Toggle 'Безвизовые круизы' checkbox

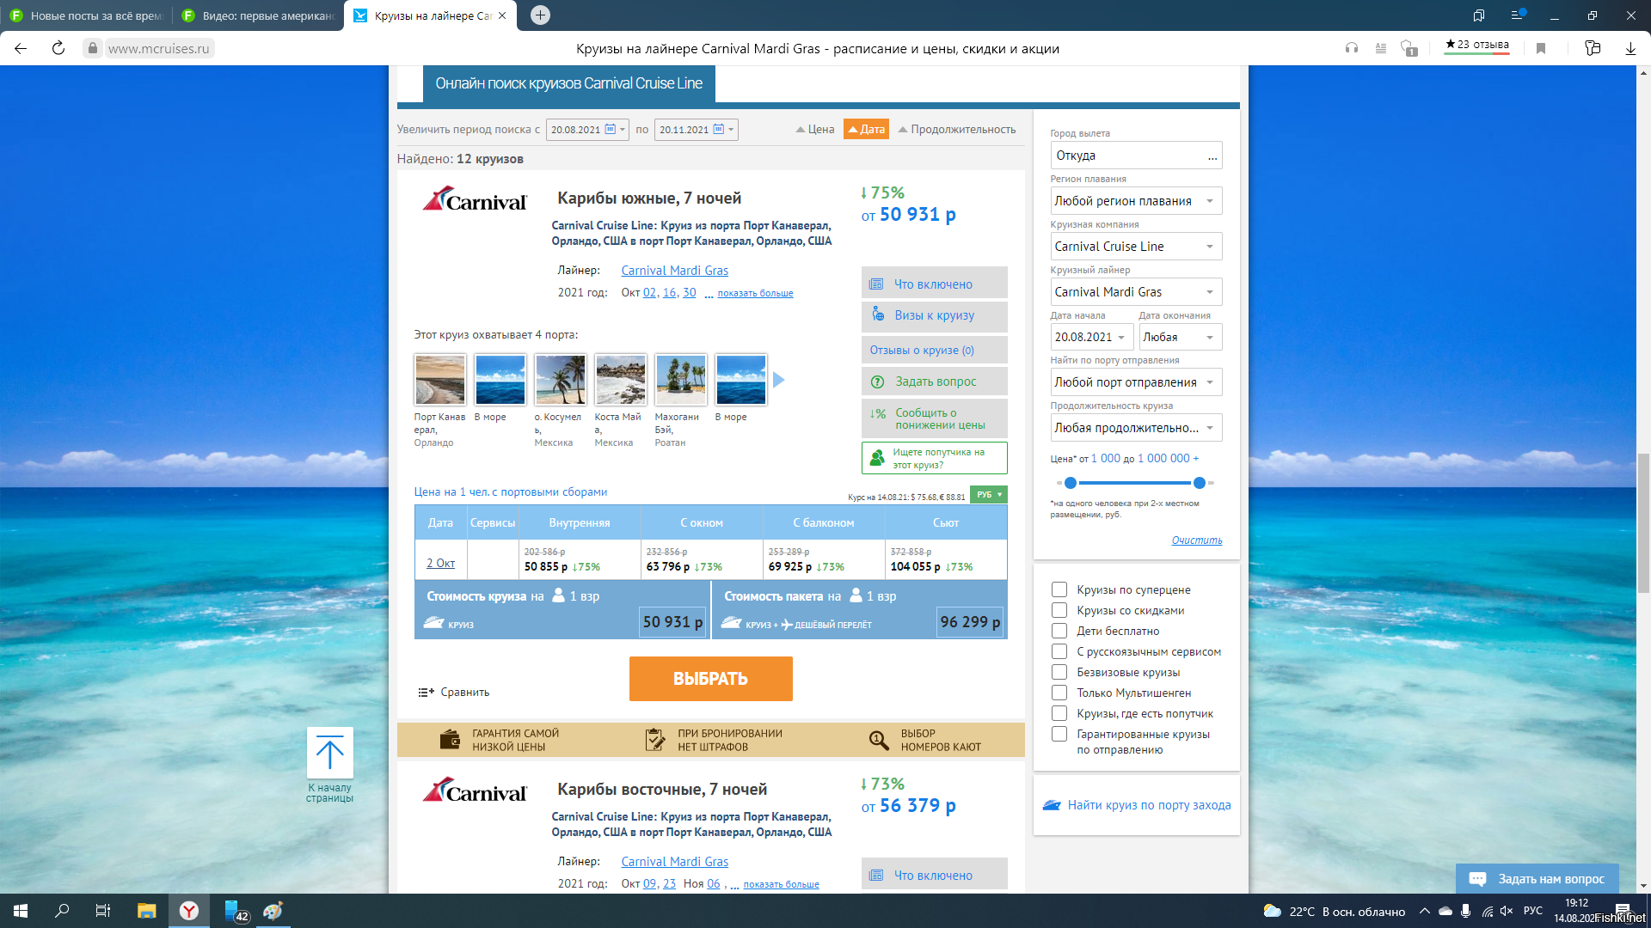[1059, 672]
